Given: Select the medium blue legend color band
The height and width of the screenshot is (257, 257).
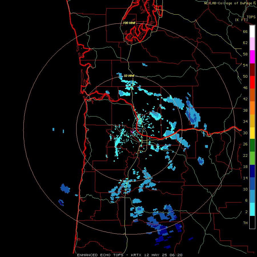Looking at the screenshot, I should (x=252, y=184).
